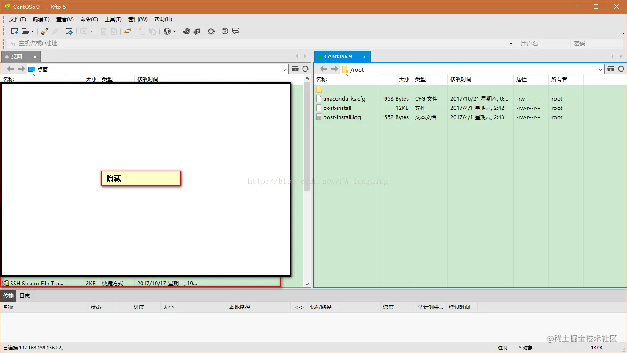627x353 pixels.
Task: Sort remote files by 所有者 column
Action: [566, 80]
